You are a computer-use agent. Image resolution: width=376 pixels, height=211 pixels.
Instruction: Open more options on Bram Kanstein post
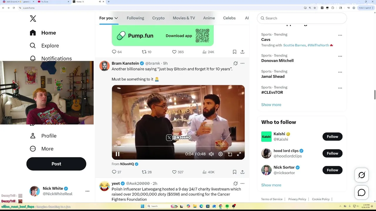242,63
